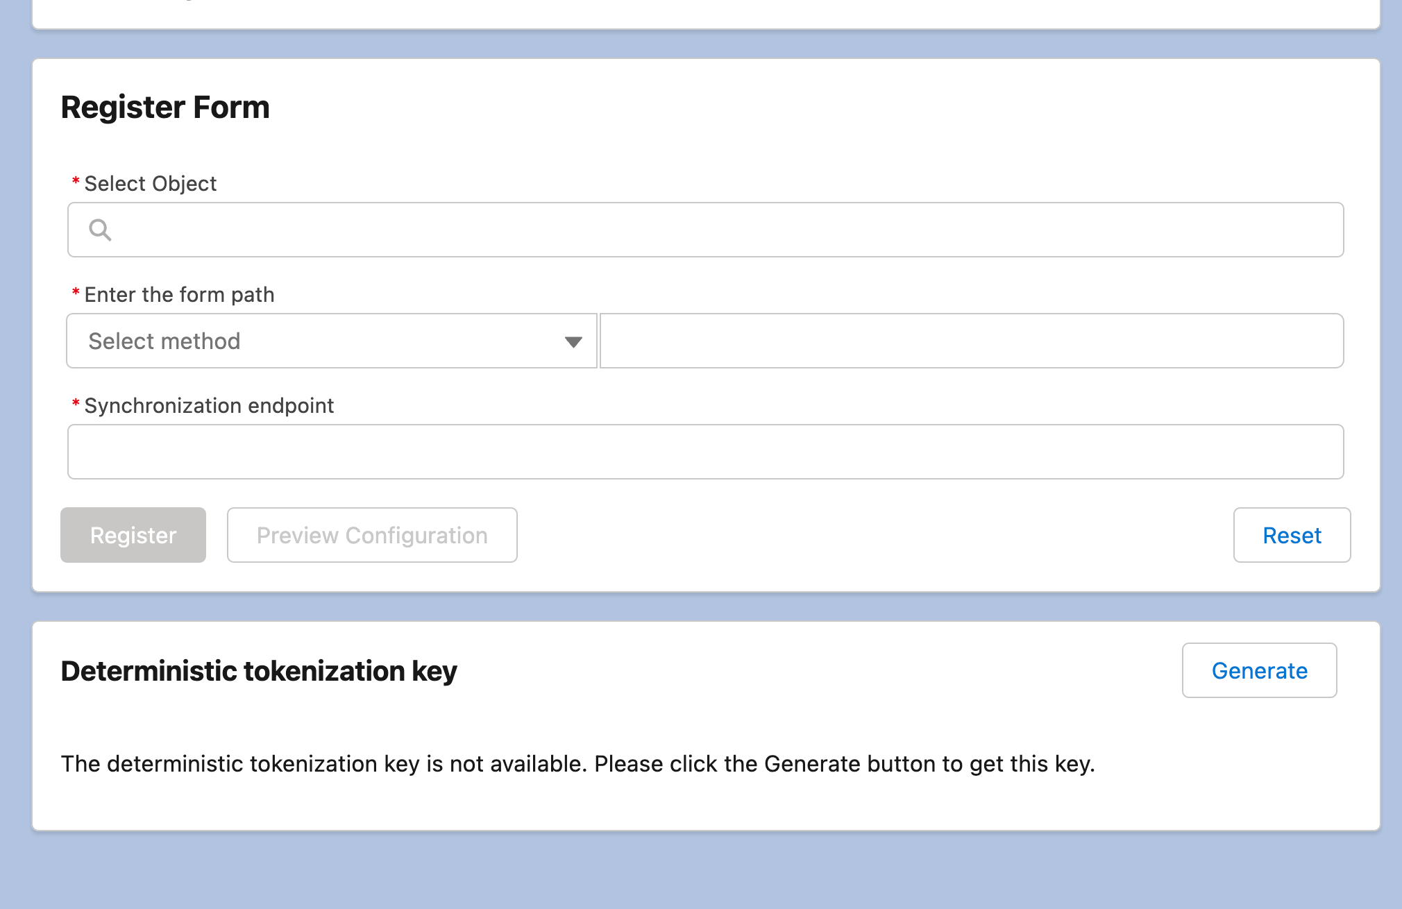Click the search magnifier in Select Object field
1402x909 pixels.
(100, 229)
